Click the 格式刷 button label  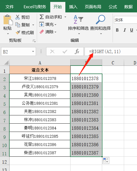click(x=27, y=32)
